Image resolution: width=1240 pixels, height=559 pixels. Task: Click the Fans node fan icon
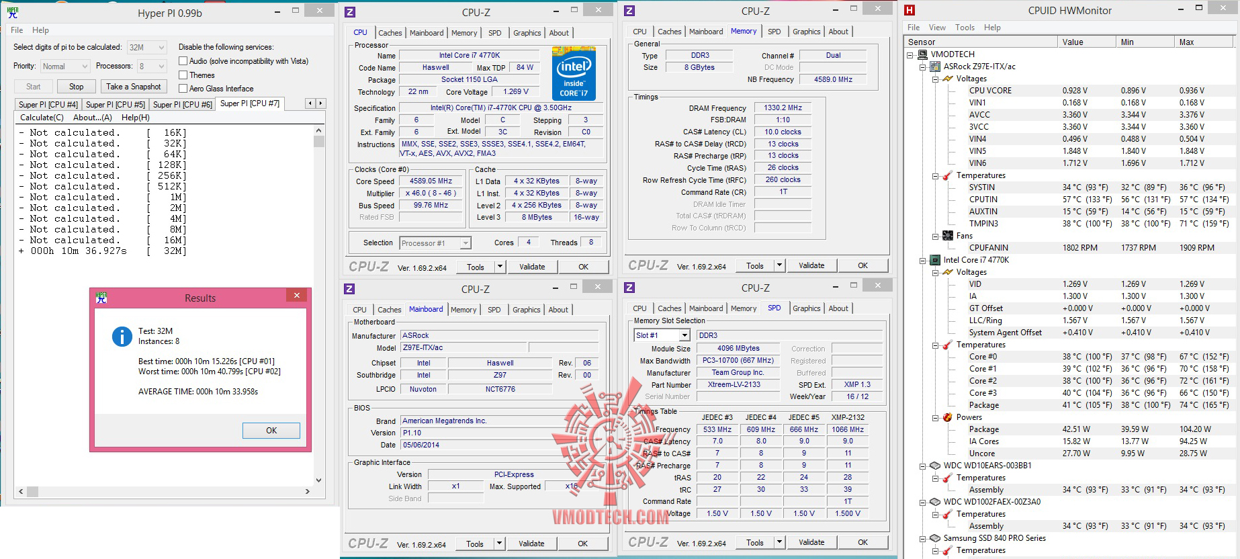(x=948, y=236)
